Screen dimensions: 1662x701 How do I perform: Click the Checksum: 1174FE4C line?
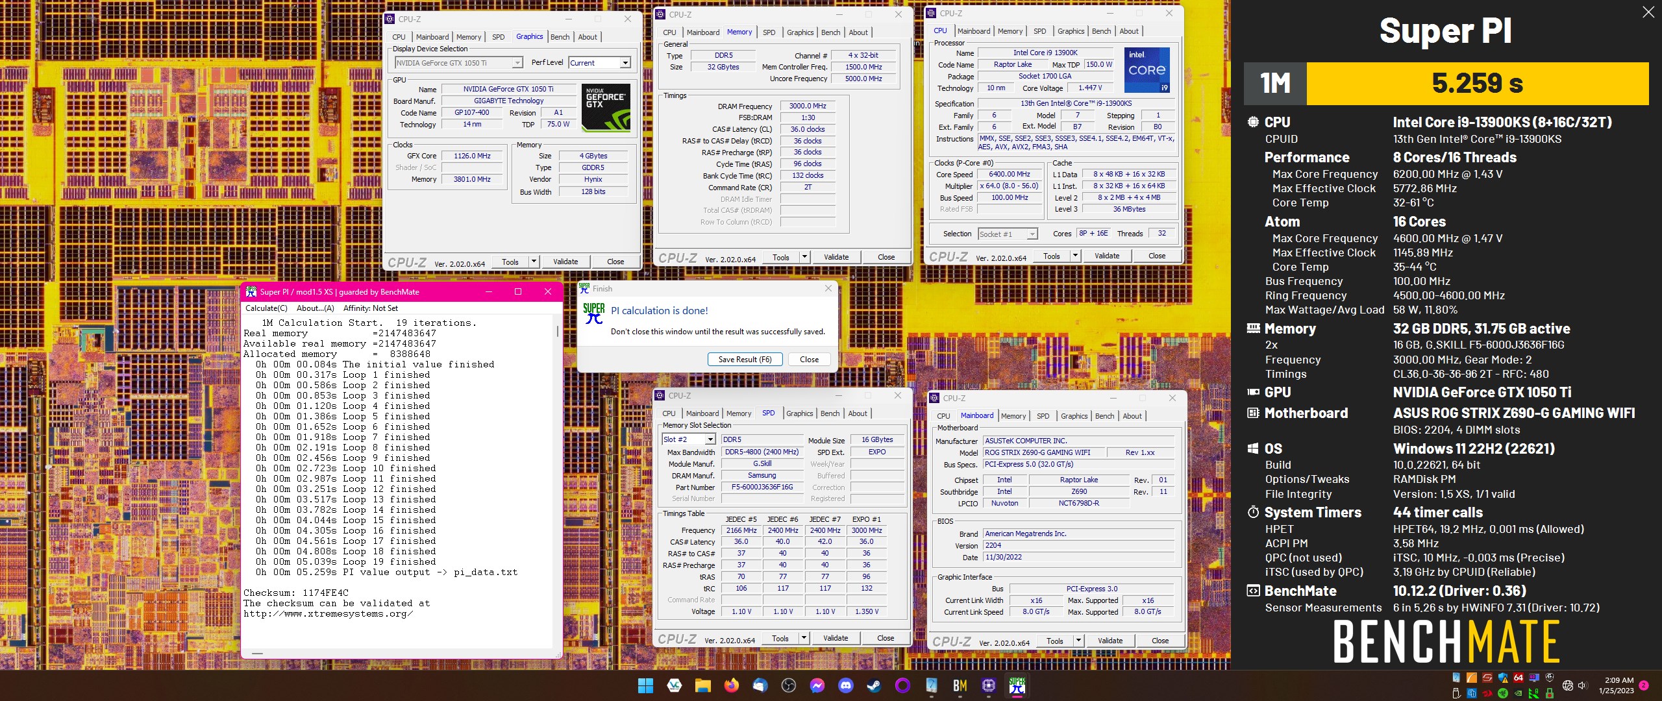pyautogui.click(x=296, y=593)
